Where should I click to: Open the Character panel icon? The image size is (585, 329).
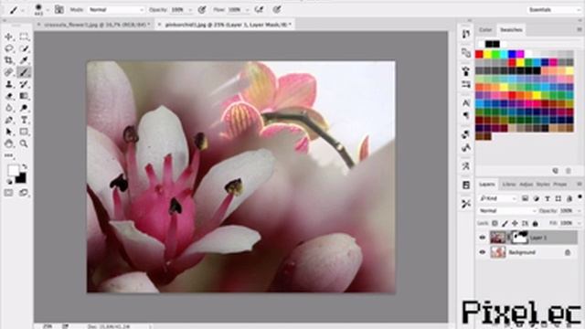pos(466,102)
